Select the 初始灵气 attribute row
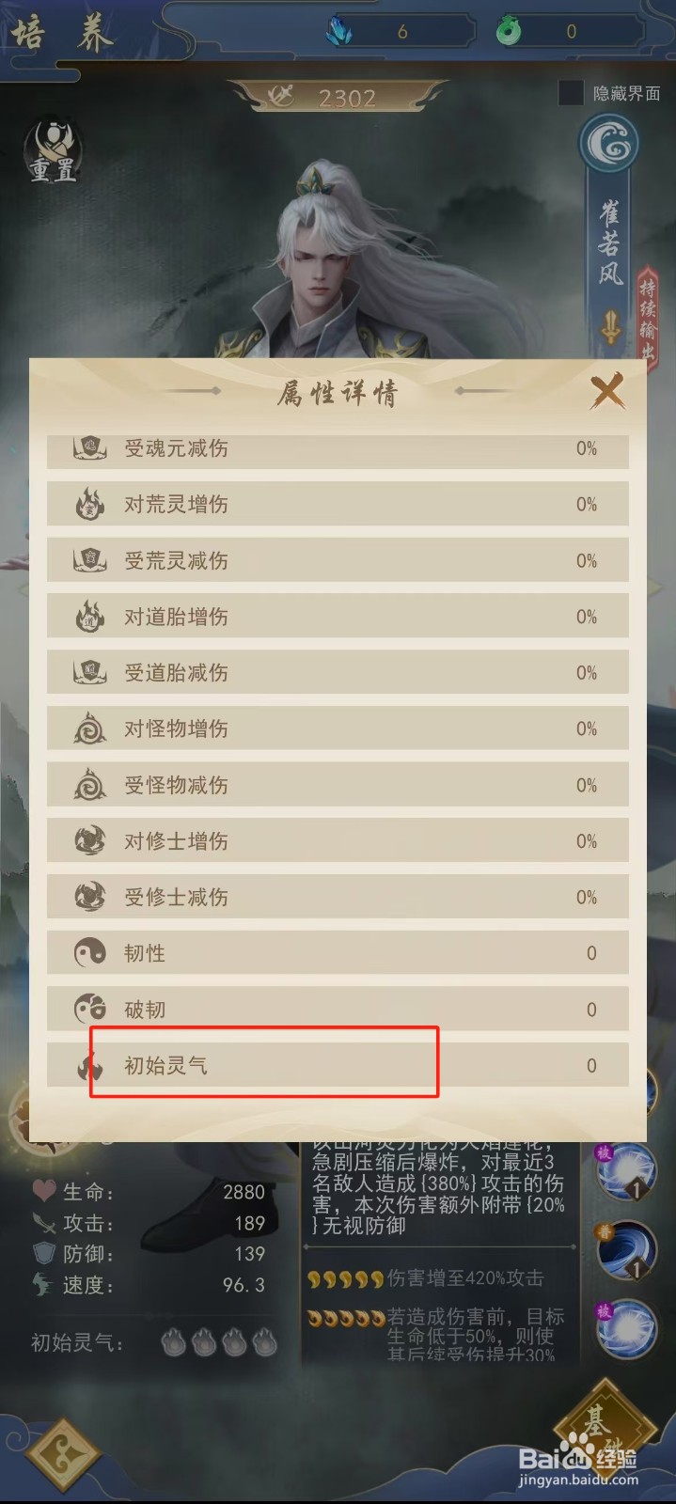This screenshot has width=676, height=1504. click(338, 1065)
